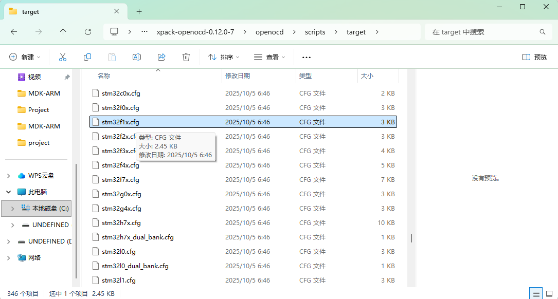Collapse the 此电脑 tree node
The image size is (558, 299).
tap(9, 192)
